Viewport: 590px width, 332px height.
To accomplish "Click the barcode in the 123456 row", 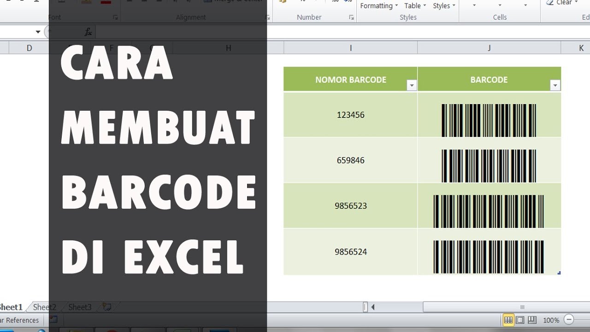I will click(489, 120).
